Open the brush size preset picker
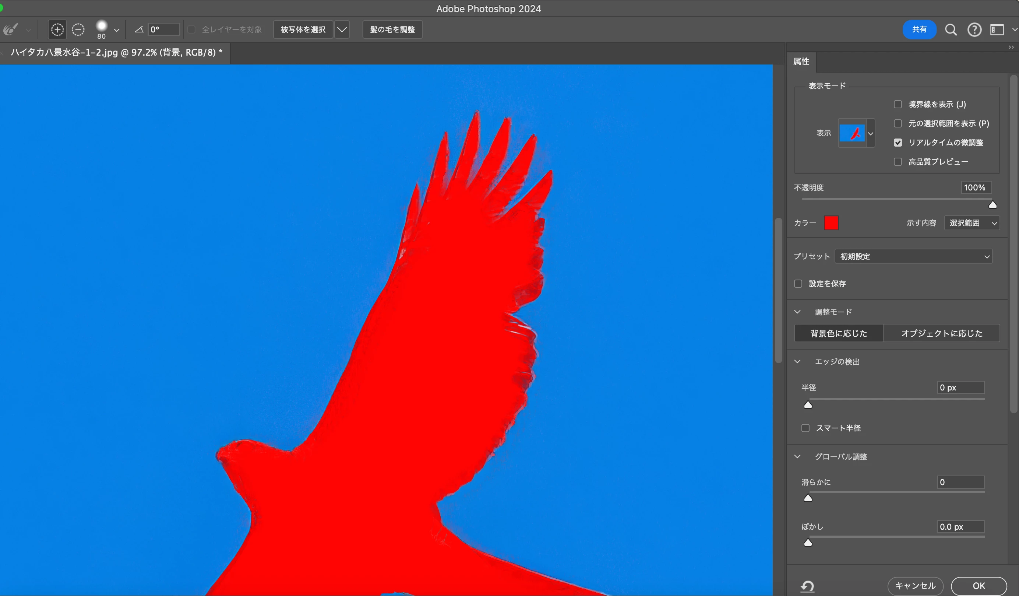 click(x=116, y=30)
